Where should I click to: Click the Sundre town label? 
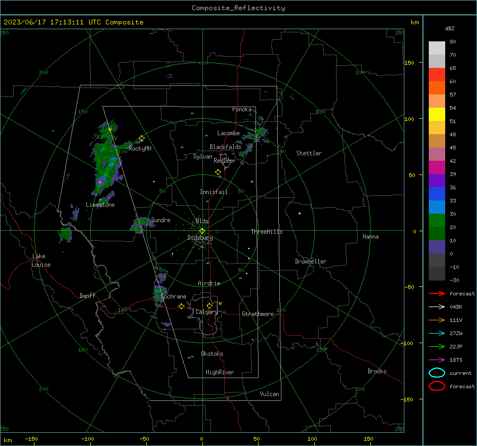tap(161, 220)
